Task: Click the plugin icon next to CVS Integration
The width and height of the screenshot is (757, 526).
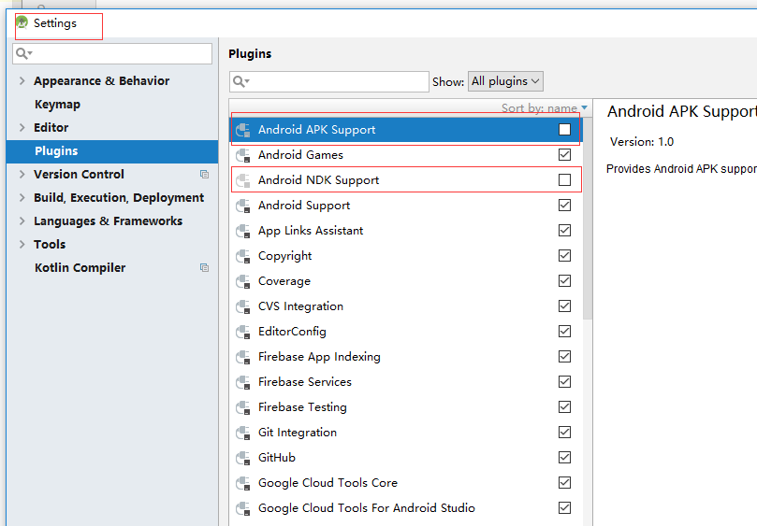Action: 243,306
